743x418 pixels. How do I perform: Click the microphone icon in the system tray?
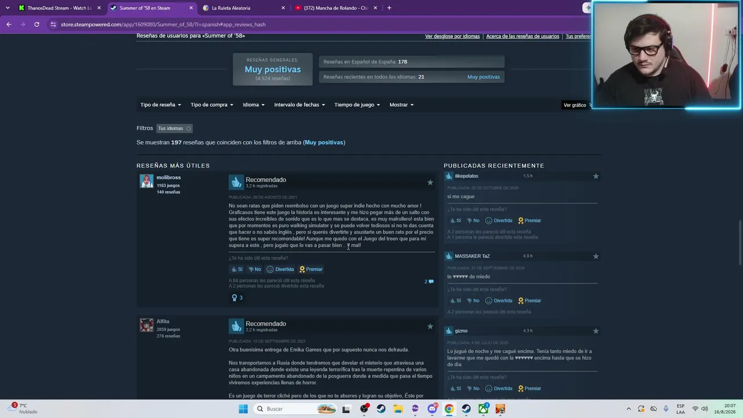coord(666,409)
